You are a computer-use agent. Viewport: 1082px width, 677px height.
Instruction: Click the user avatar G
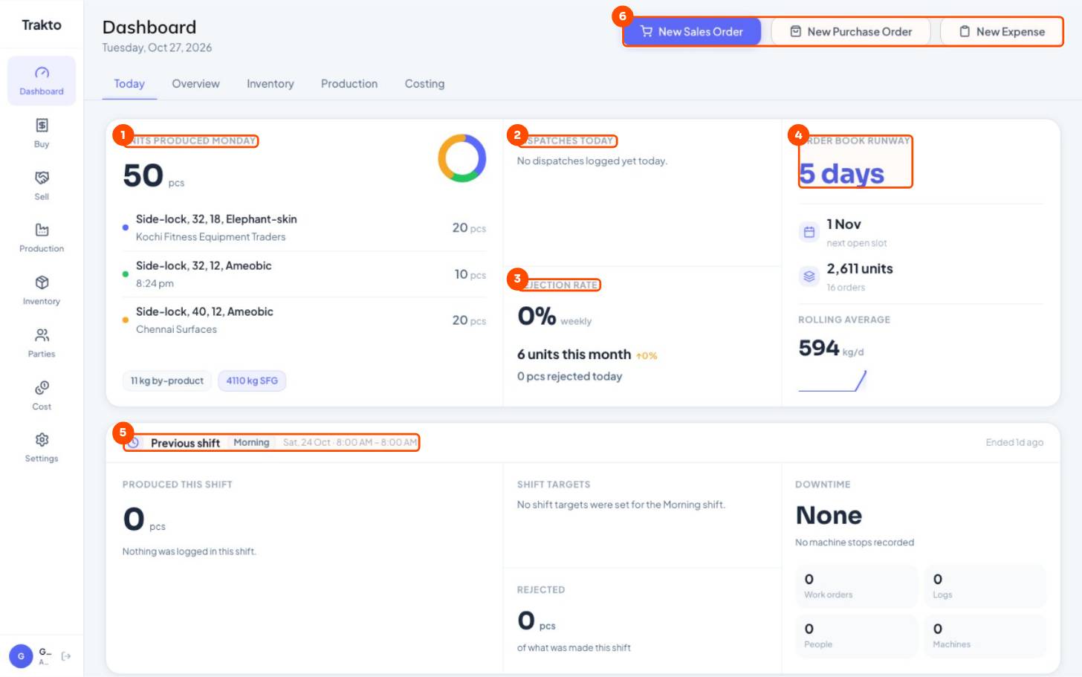point(21,656)
